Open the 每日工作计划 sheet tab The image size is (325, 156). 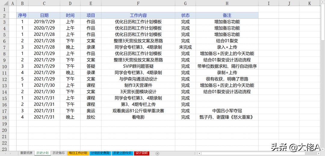tap(78, 153)
